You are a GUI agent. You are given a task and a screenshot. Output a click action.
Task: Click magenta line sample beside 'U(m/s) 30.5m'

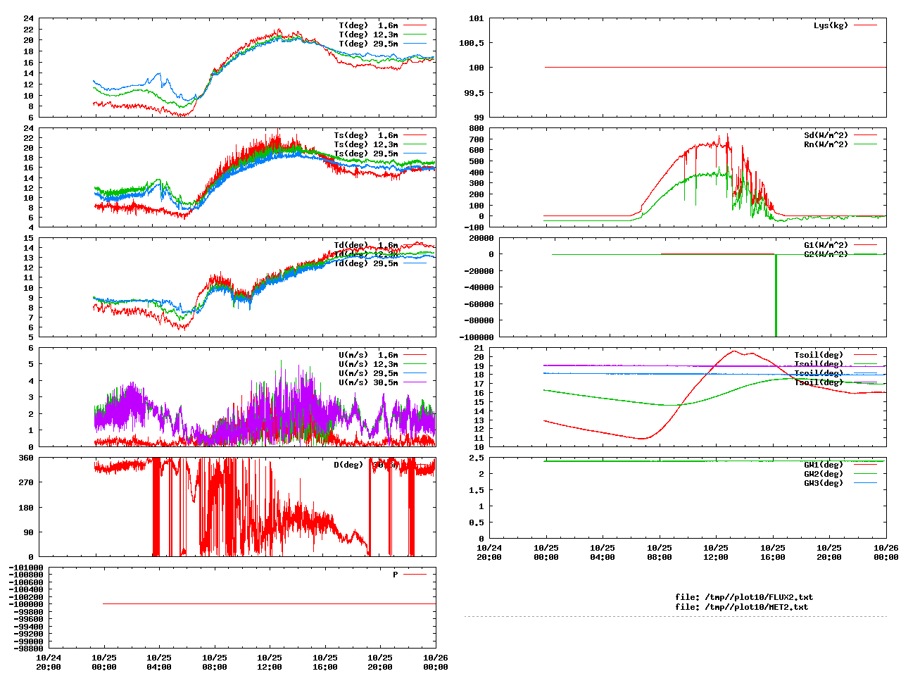(x=415, y=382)
